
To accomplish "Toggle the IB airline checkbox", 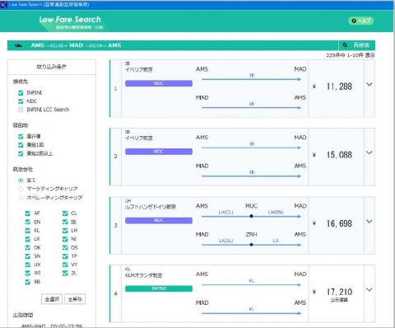I will click(x=65, y=222).
